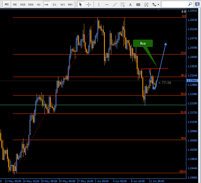Select the cursor arrow tool
Screen dimensions: 201x183
(x=81, y=5)
